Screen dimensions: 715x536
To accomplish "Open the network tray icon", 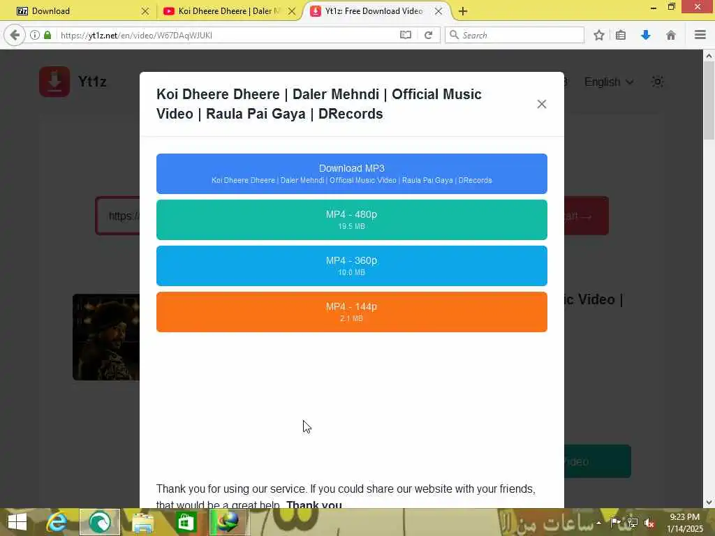I will click(633, 523).
